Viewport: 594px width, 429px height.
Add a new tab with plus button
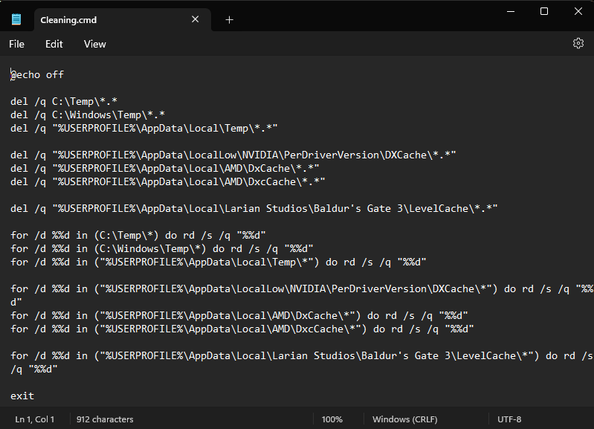229,20
